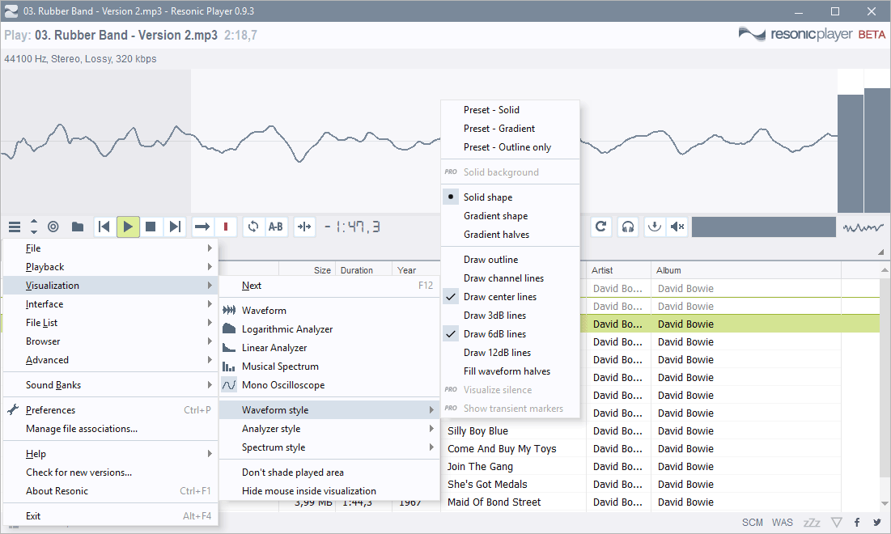This screenshot has width=891, height=534.
Task: Click the red marker bar icon
Action: pos(226,227)
